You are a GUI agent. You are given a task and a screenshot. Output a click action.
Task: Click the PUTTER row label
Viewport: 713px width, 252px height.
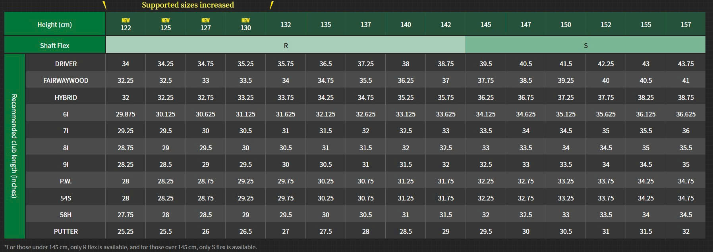[66, 231]
